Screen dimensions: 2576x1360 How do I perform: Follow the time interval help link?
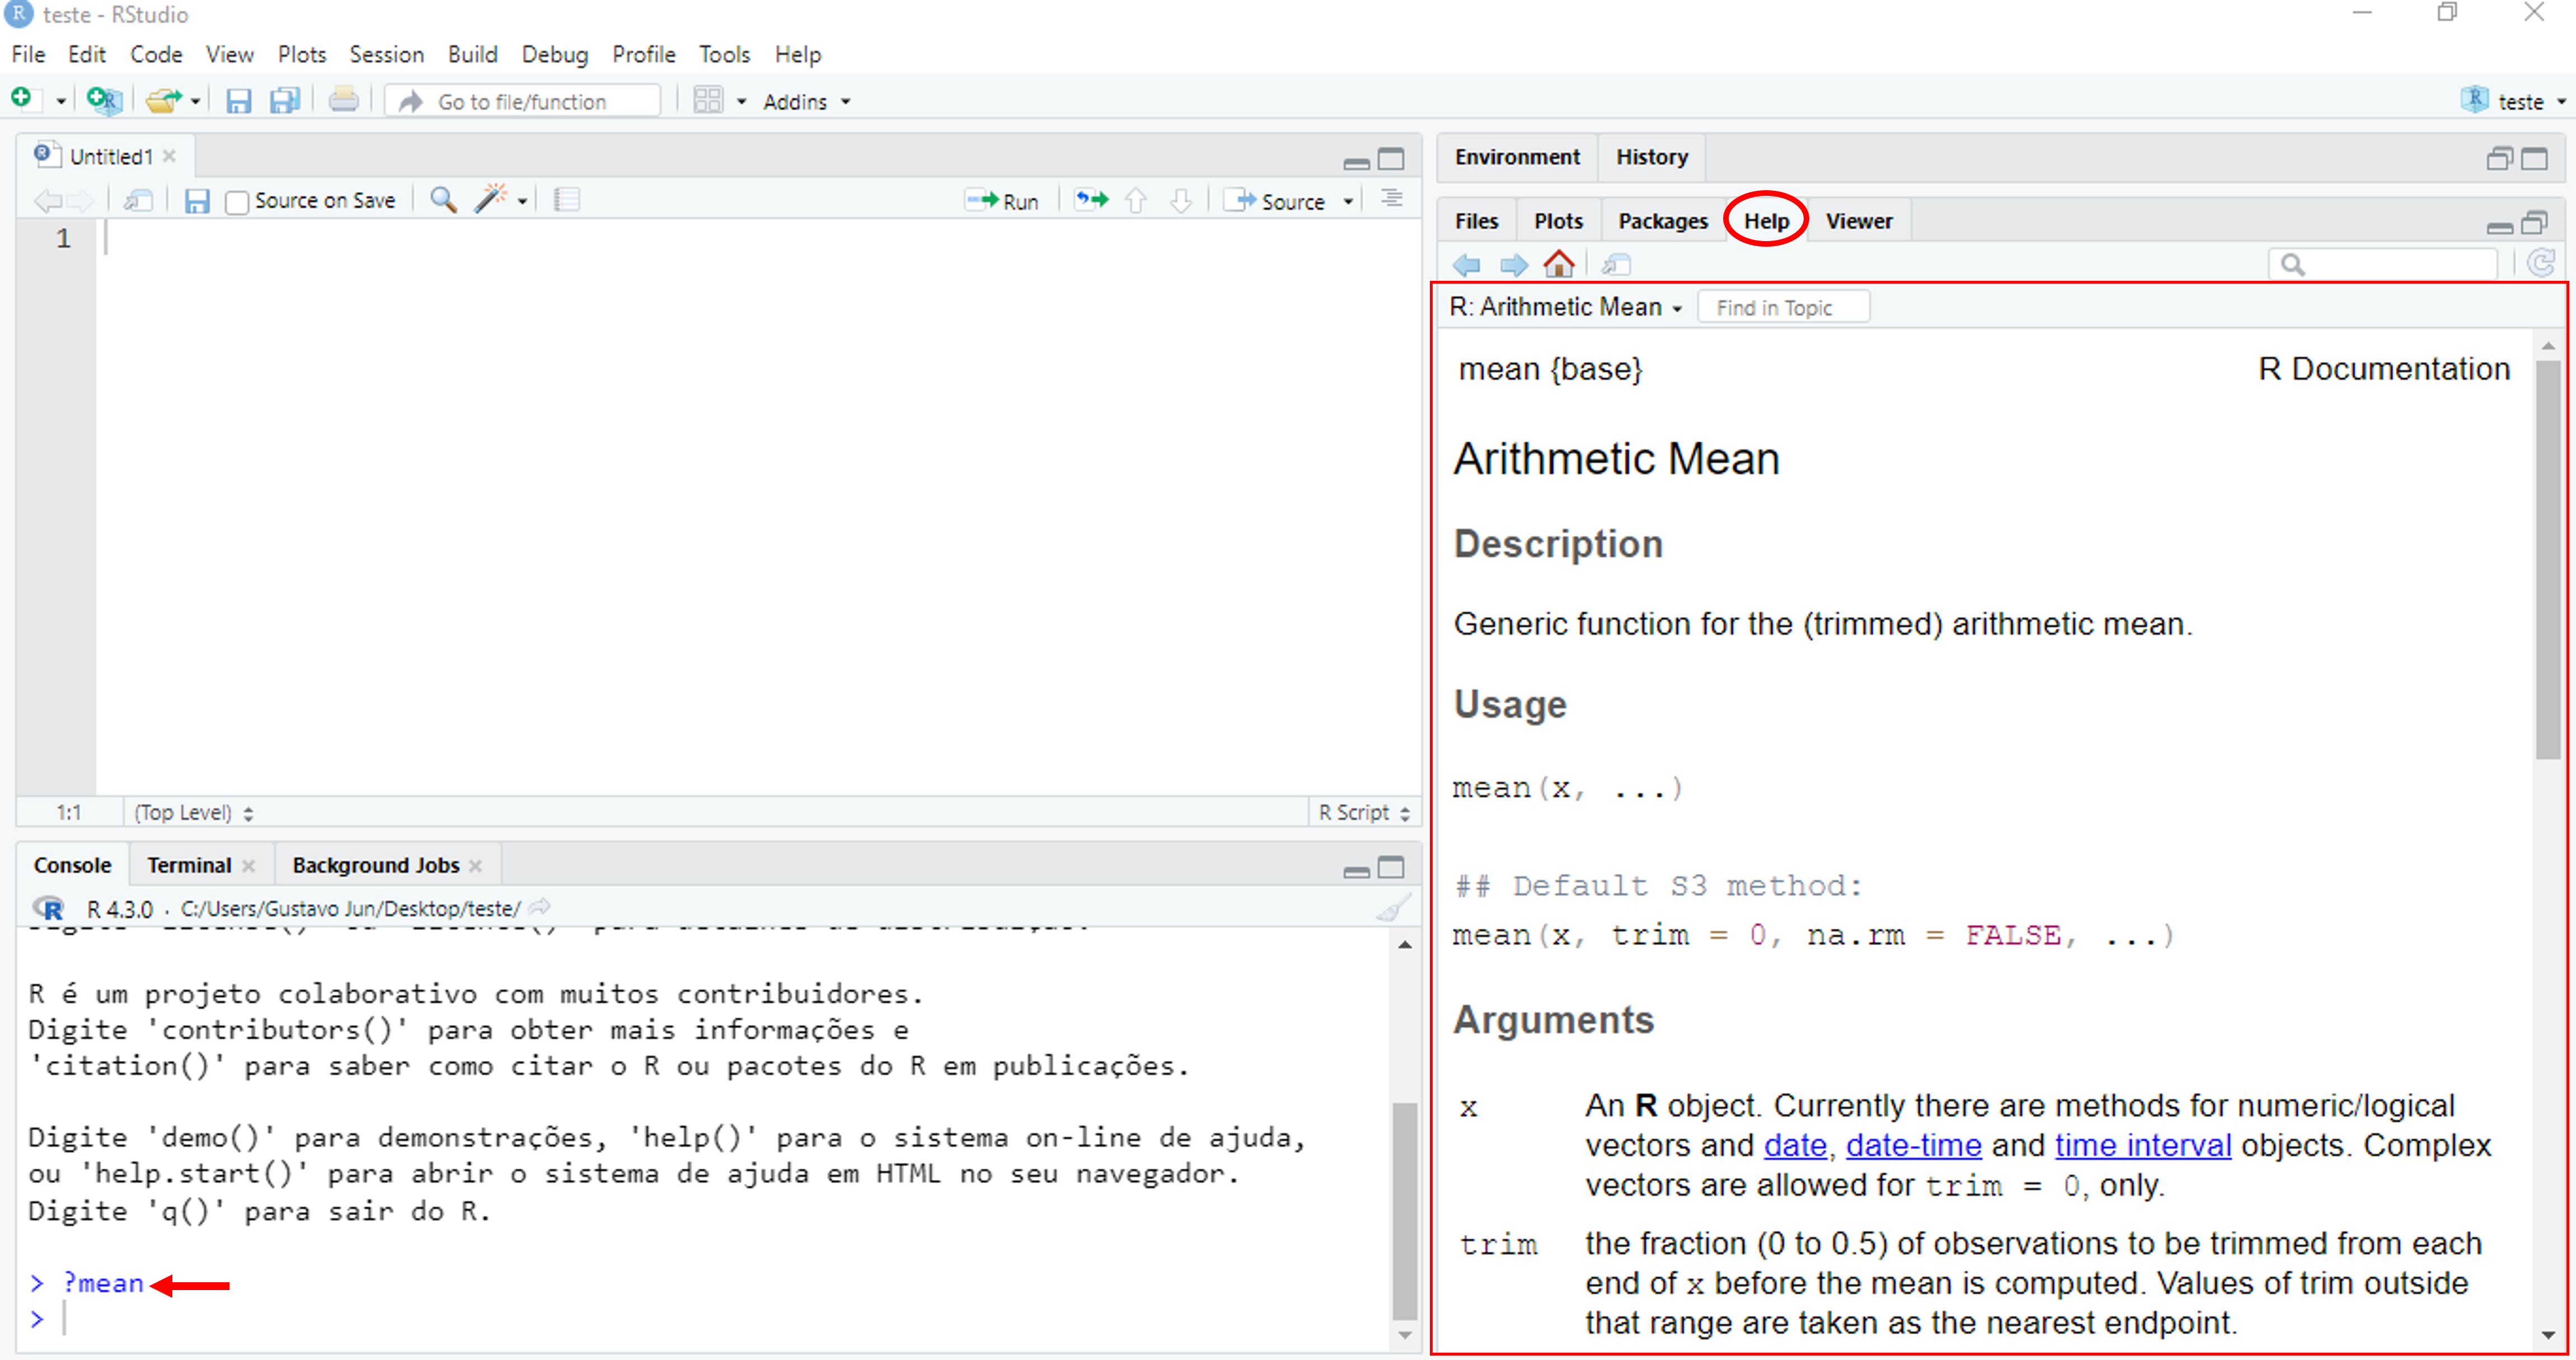[2143, 1145]
